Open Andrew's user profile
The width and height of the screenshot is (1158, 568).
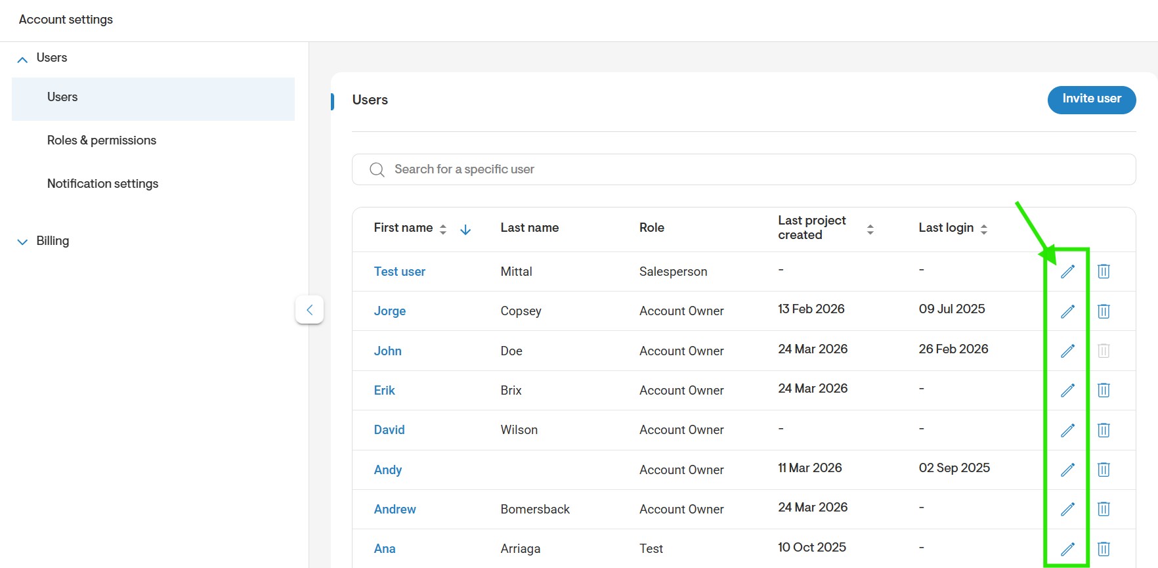point(395,509)
